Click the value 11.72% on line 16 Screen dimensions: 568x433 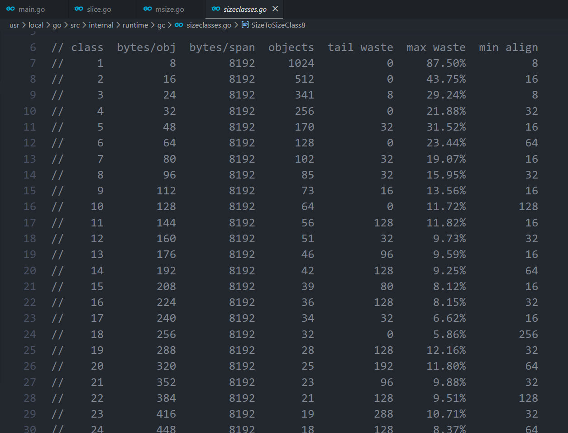446,207
